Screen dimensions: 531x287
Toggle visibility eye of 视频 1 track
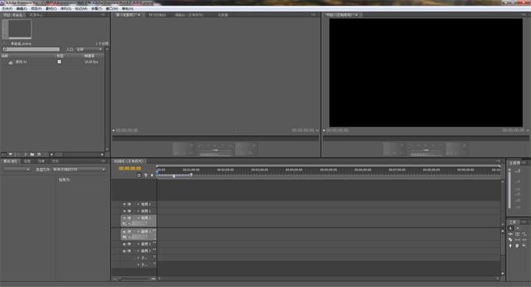click(x=124, y=218)
